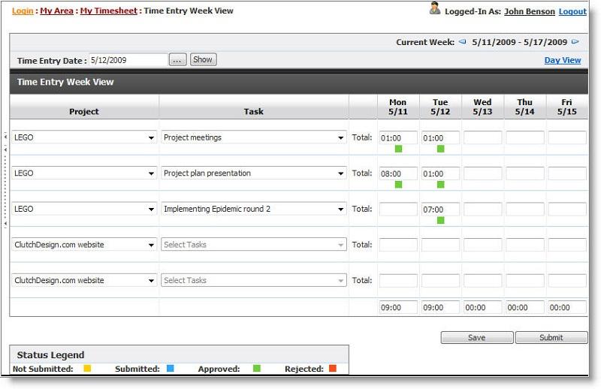Click Monday field in first ClutchDesign.com row
Image resolution: width=601 pixels, height=389 pixels.
tap(399, 245)
